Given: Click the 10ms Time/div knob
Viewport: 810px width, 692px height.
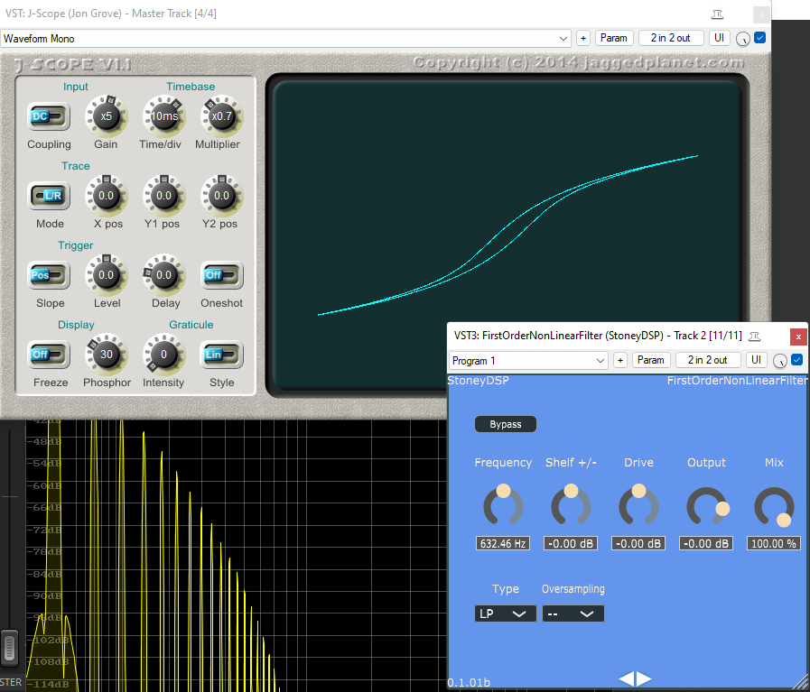Looking at the screenshot, I should 164,116.
